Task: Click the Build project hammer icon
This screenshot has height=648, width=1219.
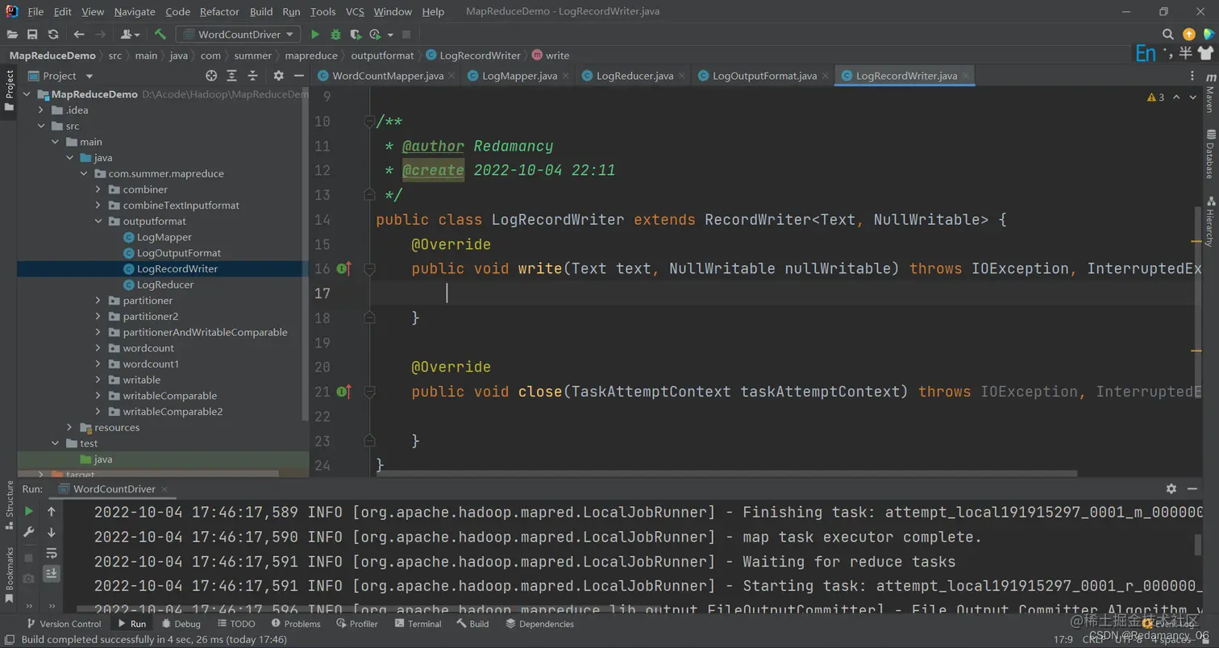Action: tap(160, 35)
